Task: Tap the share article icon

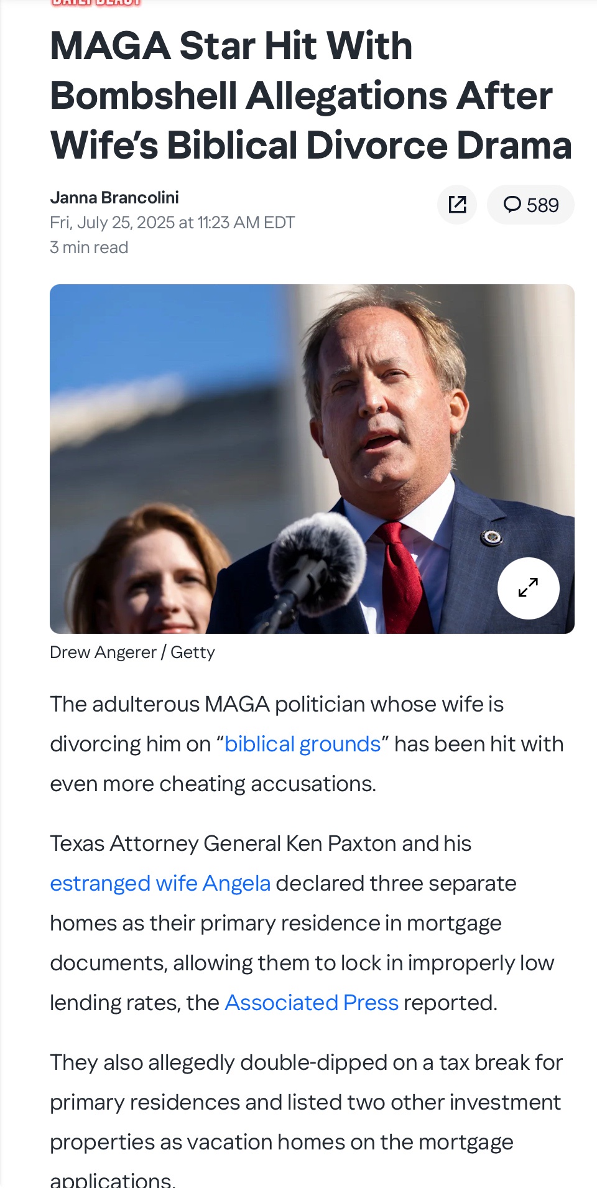Action: click(457, 205)
